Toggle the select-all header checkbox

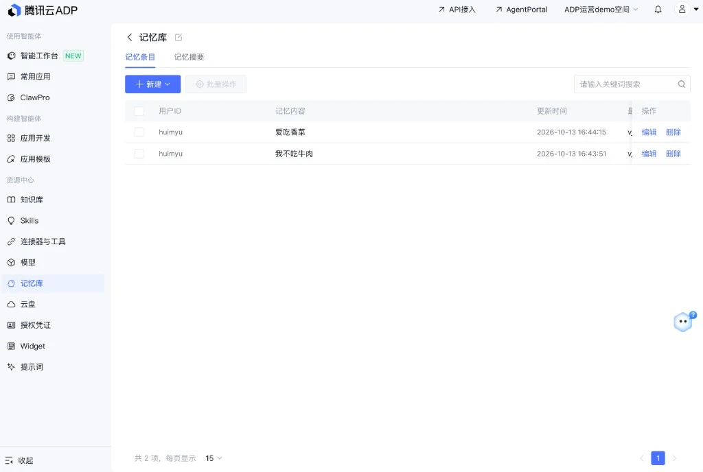point(139,111)
